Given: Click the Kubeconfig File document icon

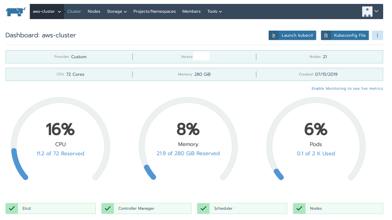Looking at the screenshot, I should click(326, 35).
